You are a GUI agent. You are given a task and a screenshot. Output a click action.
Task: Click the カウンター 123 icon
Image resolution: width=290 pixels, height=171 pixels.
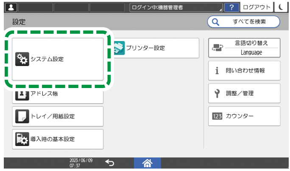(x=217, y=116)
